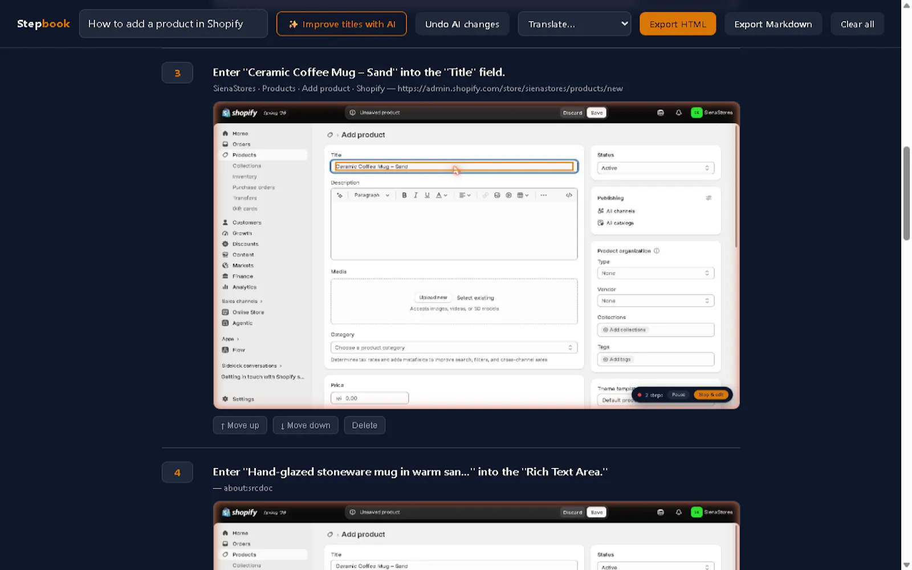Screen dimensions: 912x570
Task: Click Bold icon in step 3 description toolbar
Action: pos(404,195)
